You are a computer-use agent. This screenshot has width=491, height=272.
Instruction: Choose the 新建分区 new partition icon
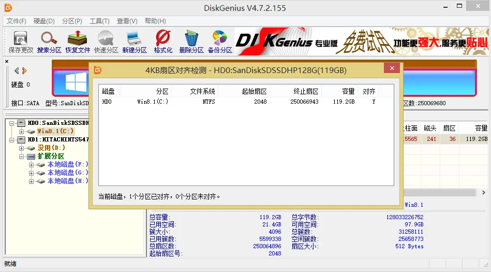135,42
